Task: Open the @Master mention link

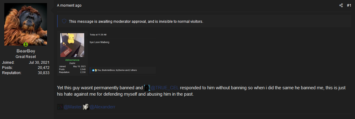Action: [x=72, y=107]
